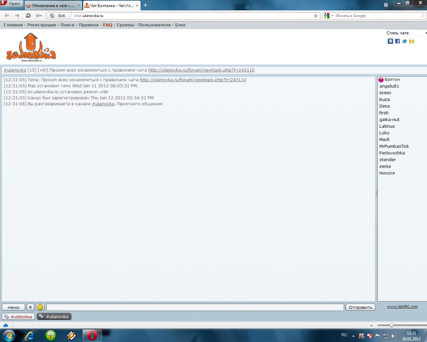Image resolution: width=427 pixels, height=342 pixels.
Task: Enable the bookmark star in address bar
Action: [316, 15]
